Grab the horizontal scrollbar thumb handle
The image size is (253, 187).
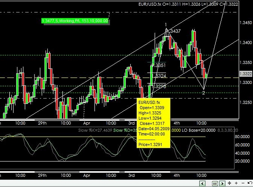tap(215, 183)
